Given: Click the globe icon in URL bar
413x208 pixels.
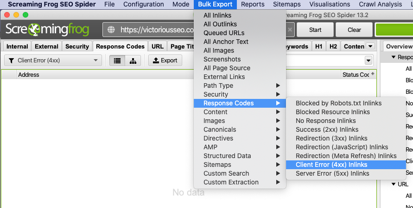Looking at the screenshot, I should pos(111,30).
